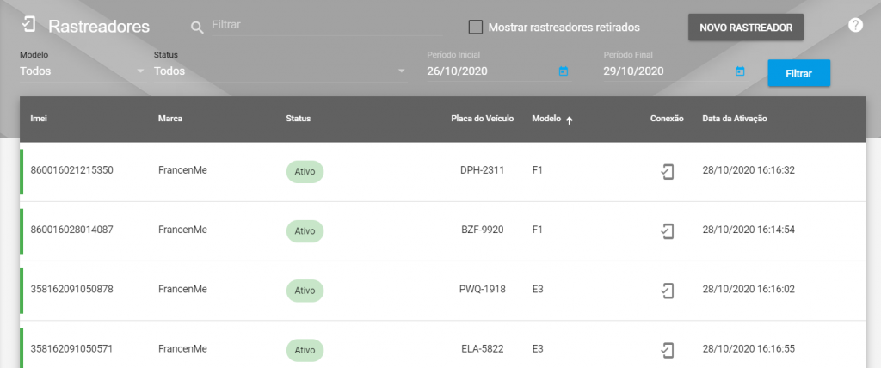Screen dimensions: 881x368
Task: Select IMEI 860016021215350
Action: click(72, 170)
